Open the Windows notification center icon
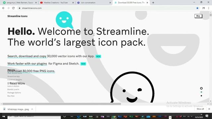Screen dimensions: 212x119 (x=207, y=116)
